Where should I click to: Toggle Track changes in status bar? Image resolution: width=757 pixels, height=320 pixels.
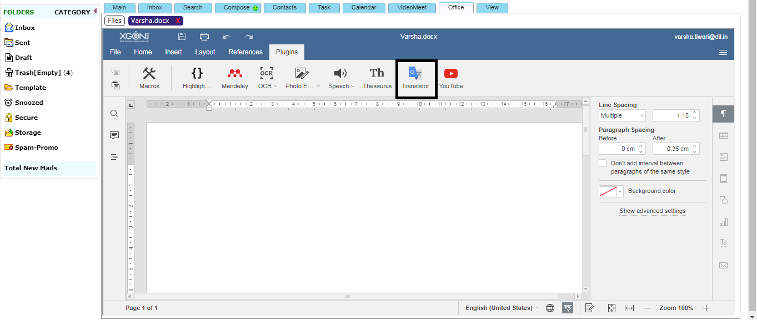(x=590, y=308)
